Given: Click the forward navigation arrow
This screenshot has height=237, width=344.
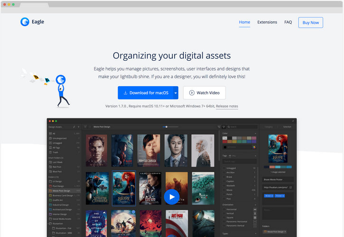Looking at the screenshot, I should coord(90,127).
